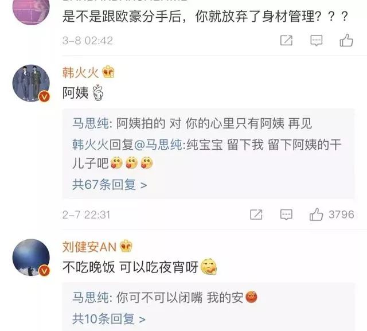Like the 3-8 02:42 comment
This screenshot has height=331, width=367.
[x=346, y=40]
